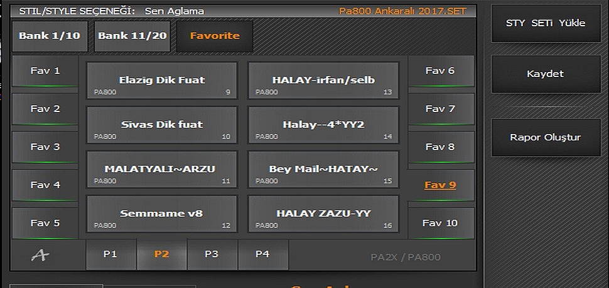Choose the Halay--4*YY2 style

coord(323,125)
